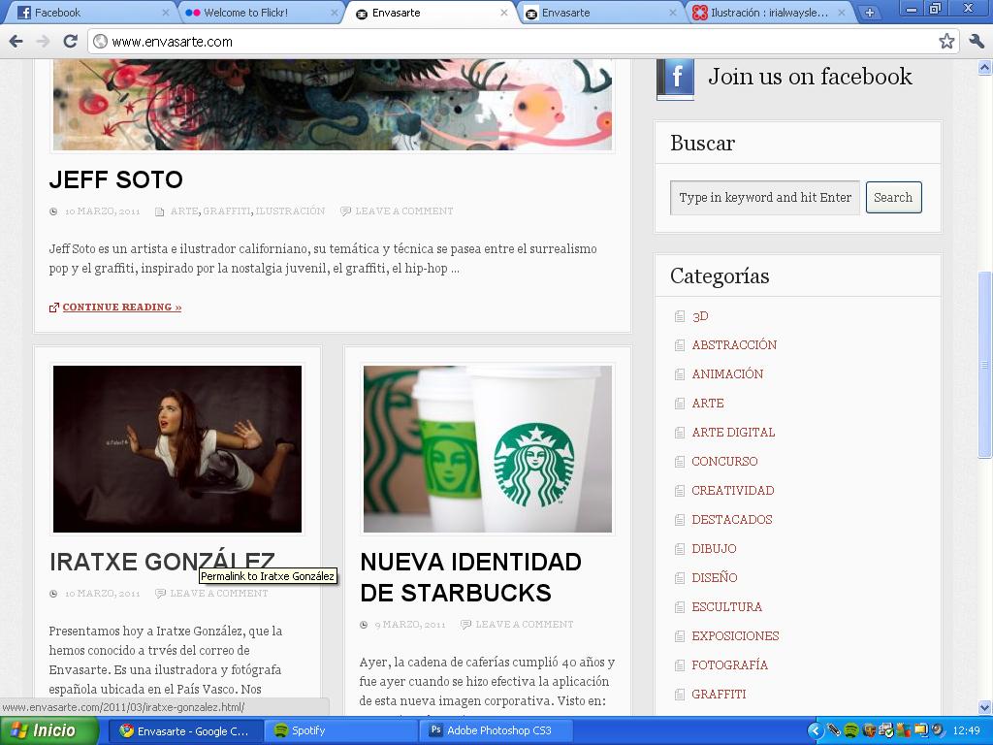Click the Jeff Soto banner artwork image
This screenshot has width=993, height=745.
click(x=333, y=105)
